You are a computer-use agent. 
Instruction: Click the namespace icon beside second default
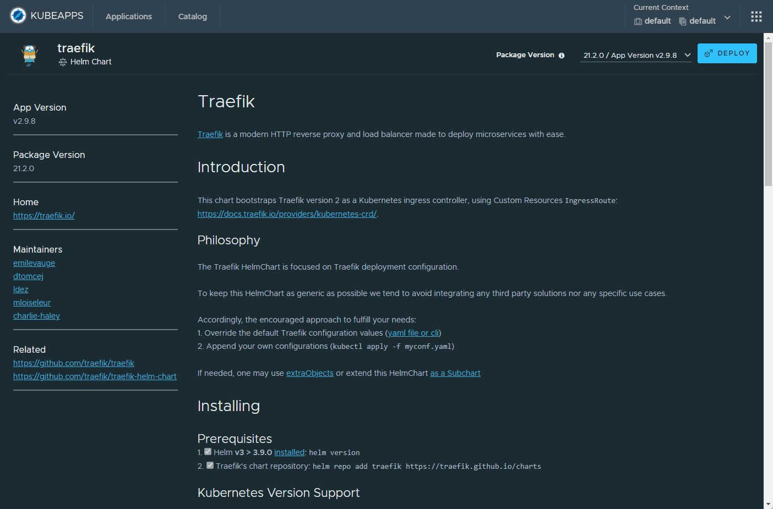coord(683,21)
